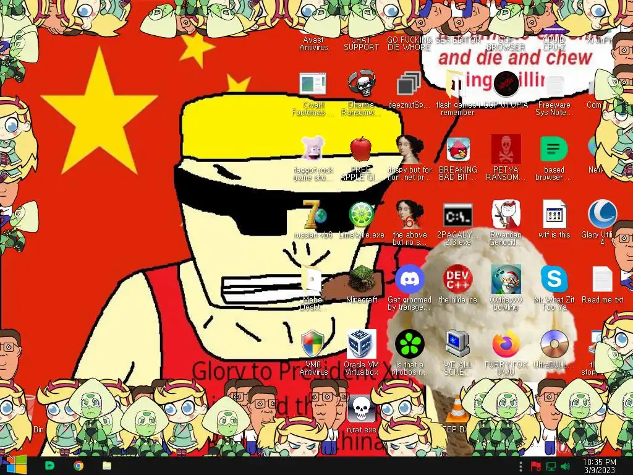
Task: Click the Avast Antivirus label
Action: (313, 44)
